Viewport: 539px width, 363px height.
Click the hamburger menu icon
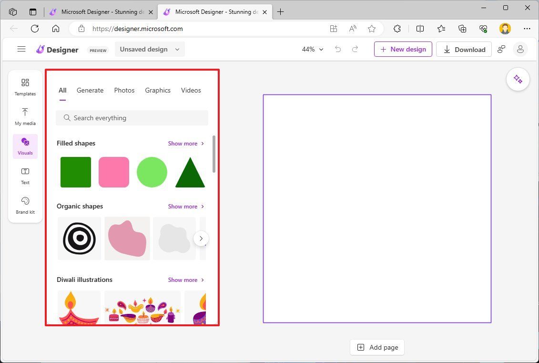(21, 49)
